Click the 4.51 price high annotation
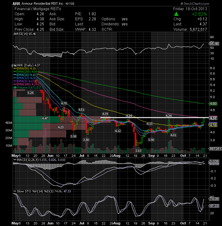The image size is (222, 226). [81, 110]
